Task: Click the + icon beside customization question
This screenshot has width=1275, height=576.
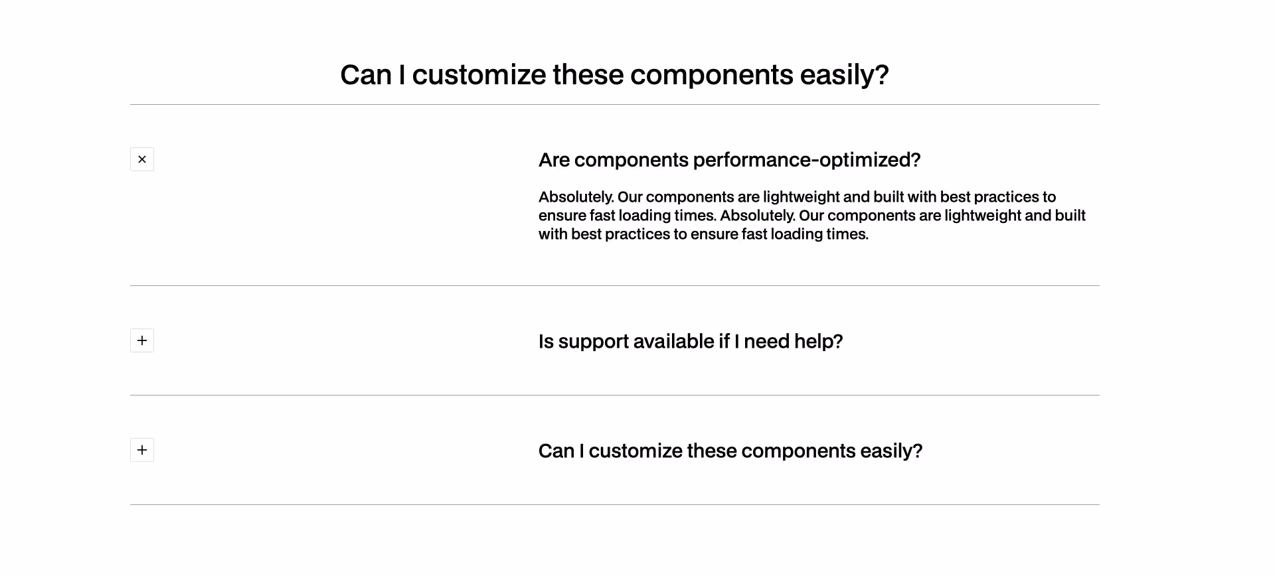Action: pos(141,450)
